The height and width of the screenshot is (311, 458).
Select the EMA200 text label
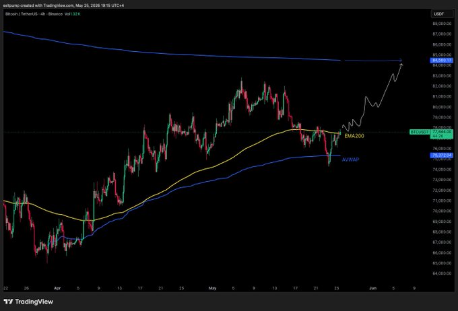click(354, 136)
